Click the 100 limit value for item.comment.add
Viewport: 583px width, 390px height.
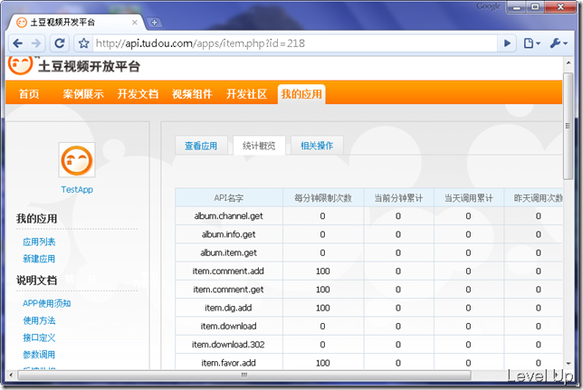[x=322, y=271]
